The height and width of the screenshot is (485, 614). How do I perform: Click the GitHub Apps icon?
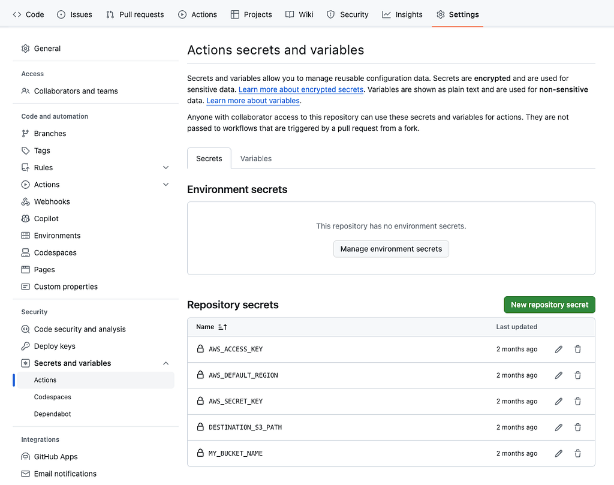tap(25, 457)
